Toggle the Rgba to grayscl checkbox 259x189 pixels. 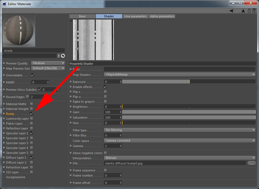coord(105,101)
